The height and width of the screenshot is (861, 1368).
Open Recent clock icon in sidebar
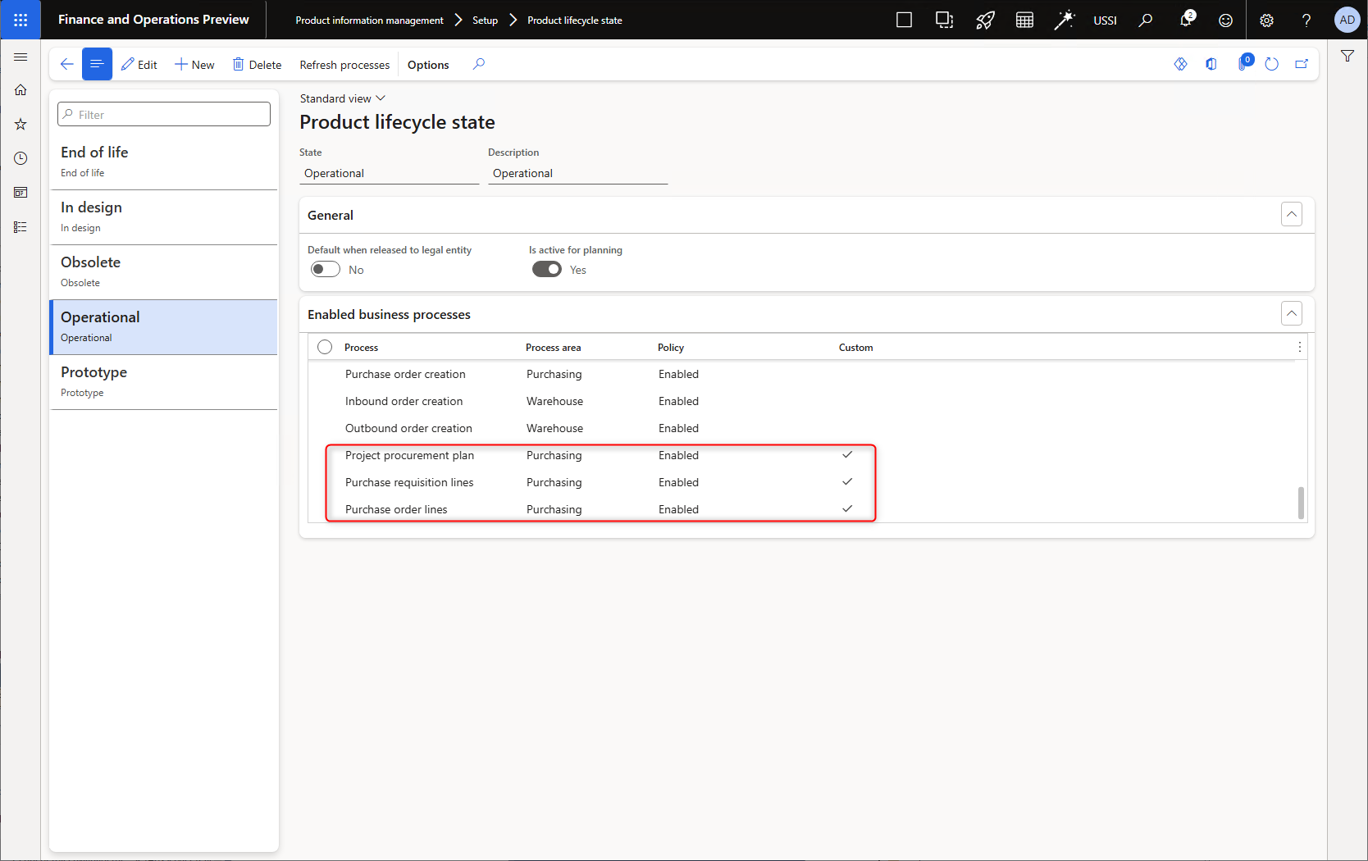coord(21,158)
